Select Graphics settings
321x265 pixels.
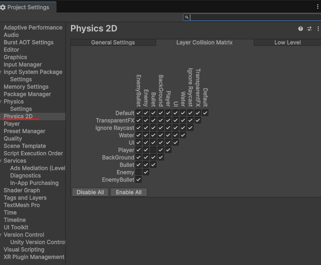pos(15,57)
